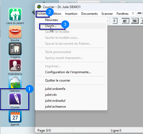
Task: Click greyed-out SauVer le modèle sous... entry
Action: pos(71,38)
